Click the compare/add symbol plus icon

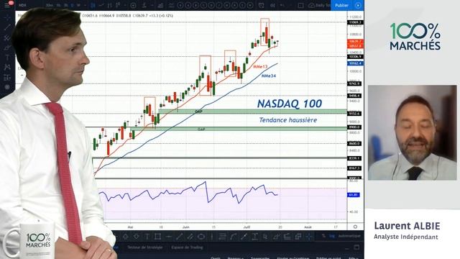[x=133, y=5]
